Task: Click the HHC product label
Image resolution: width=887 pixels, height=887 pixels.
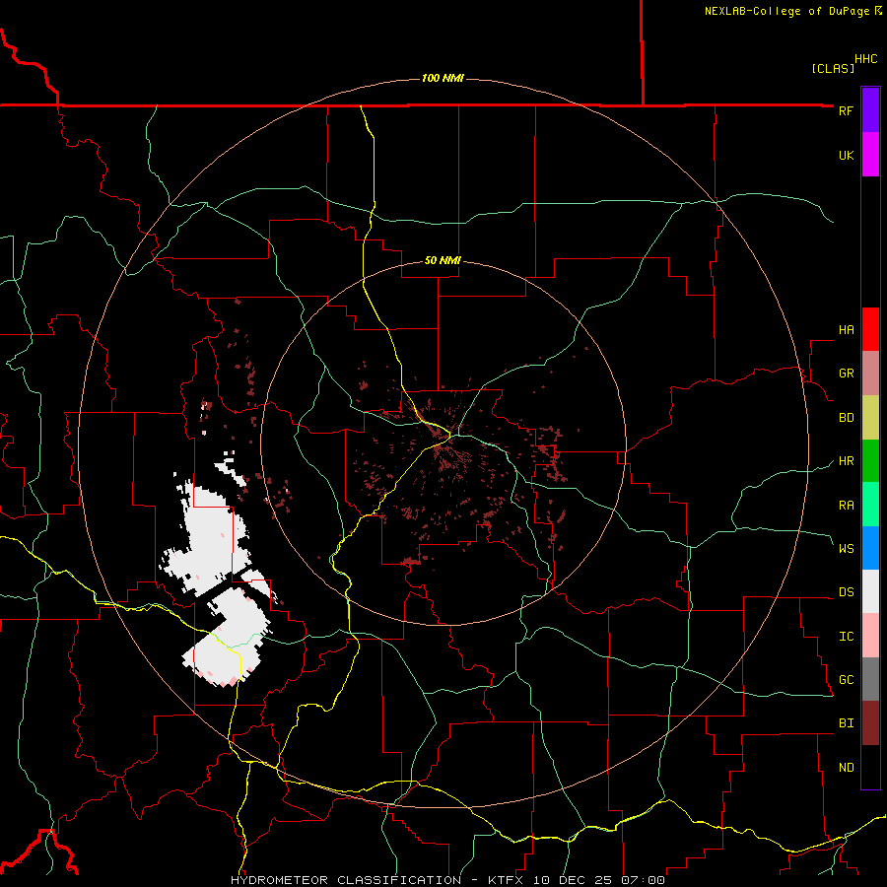Action: (865, 59)
